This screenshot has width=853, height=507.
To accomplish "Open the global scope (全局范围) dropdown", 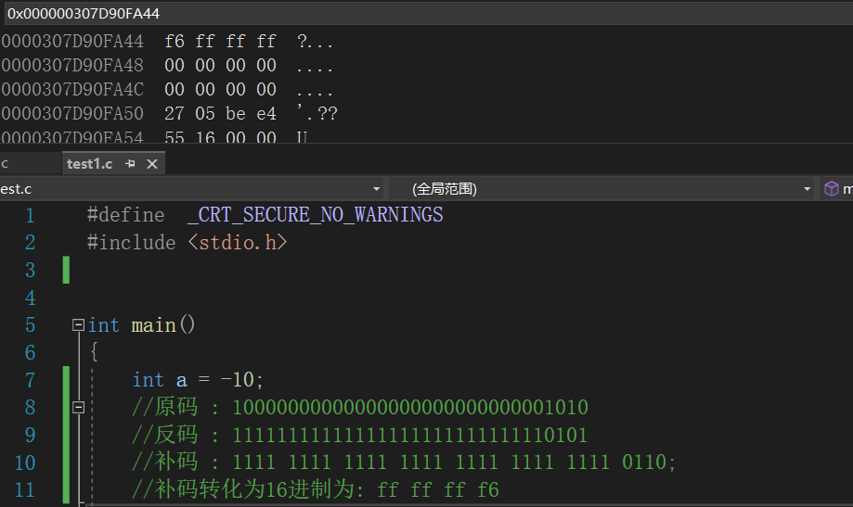I will (x=601, y=189).
